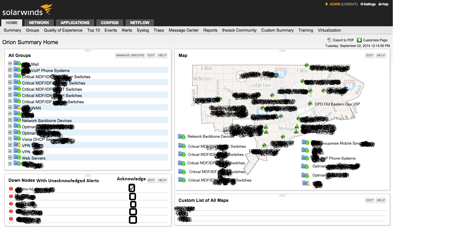Click EDIT in the All Groups panel
471x251 pixels.
tap(151, 55)
